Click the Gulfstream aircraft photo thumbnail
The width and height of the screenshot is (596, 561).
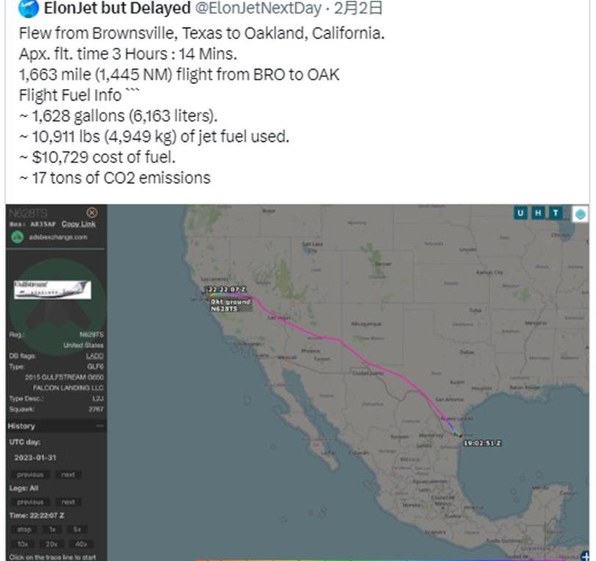click(x=52, y=290)
